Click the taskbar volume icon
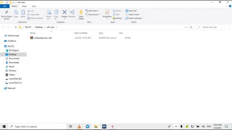Viewport: 232px width, 130px height. 203,126
